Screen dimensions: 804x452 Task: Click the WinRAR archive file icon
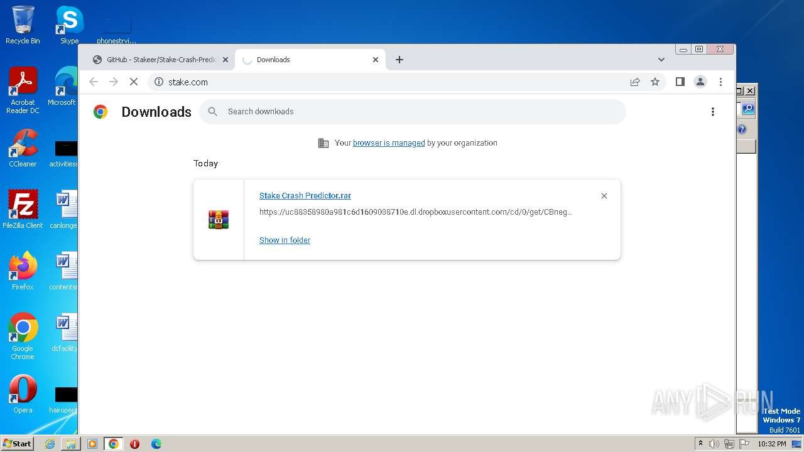219,220
